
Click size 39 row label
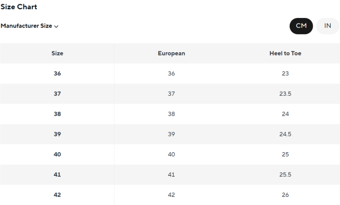pyautogui.click(x=57, y=134)
